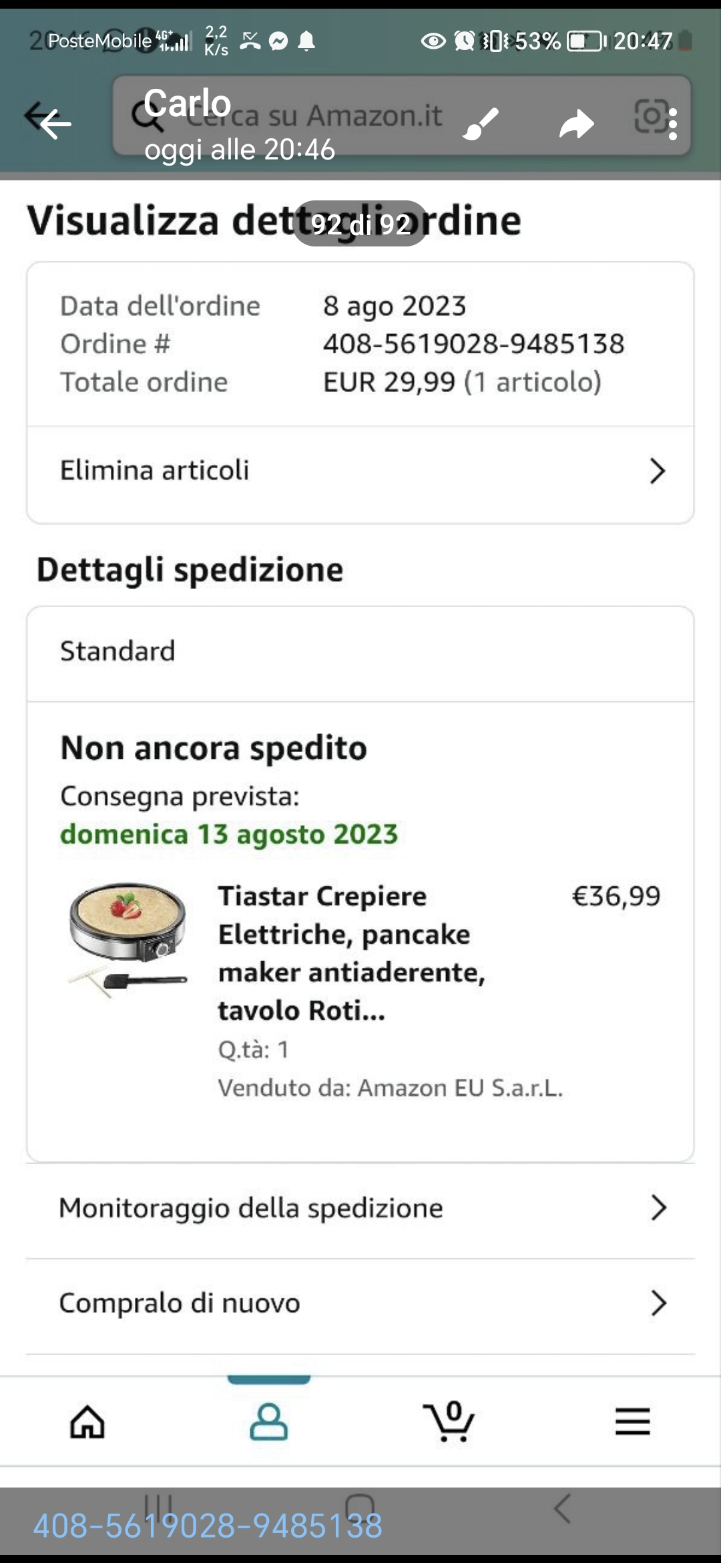
Task: Open the hamburger menu tab
Action: point(632,1421)
